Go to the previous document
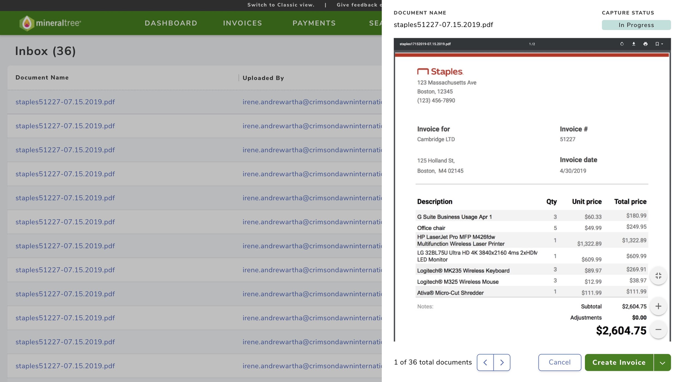This screenshot has height=382, width=682. click(x=485, y=362)
